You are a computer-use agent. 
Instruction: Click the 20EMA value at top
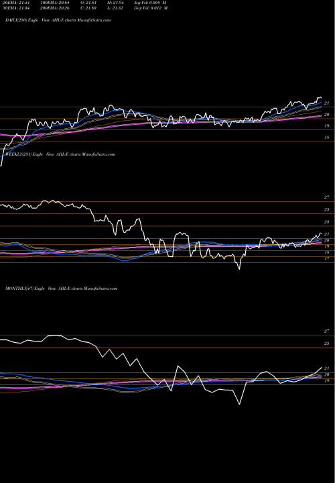[x=17, y=3]
